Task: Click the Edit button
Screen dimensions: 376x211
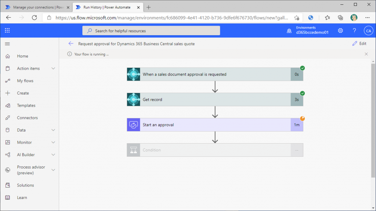Action: pyautogui.click(x=359, y=44)
